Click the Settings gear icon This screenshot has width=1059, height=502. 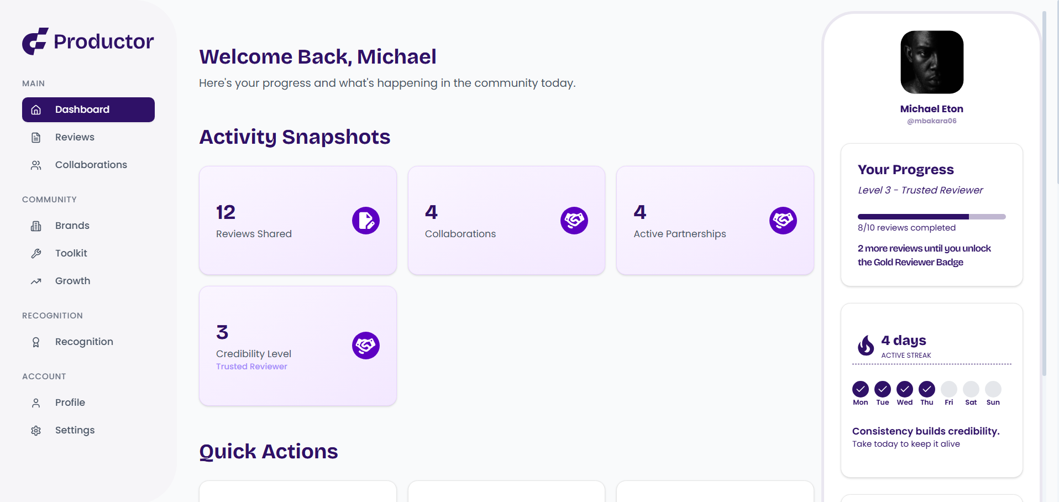(36, 431)
